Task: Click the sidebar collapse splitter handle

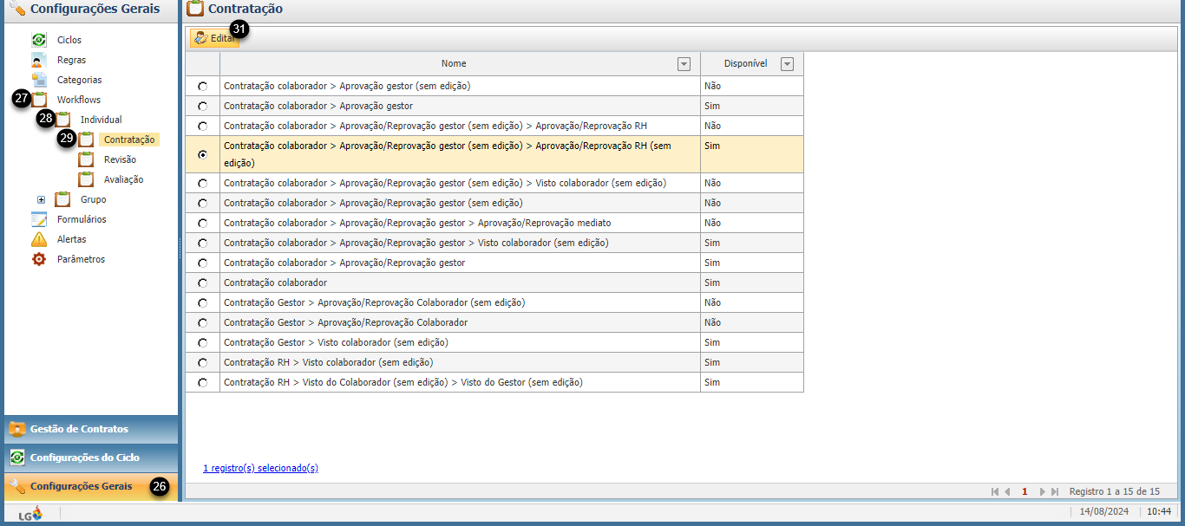Action: pyautogui.click(x=180, y=247)
